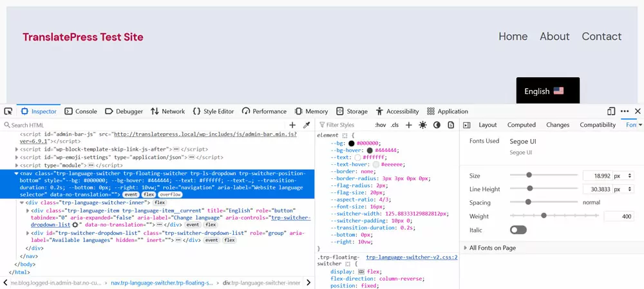Open the Application panel
The height and width of the screenshot is (289, 644).
448,111
